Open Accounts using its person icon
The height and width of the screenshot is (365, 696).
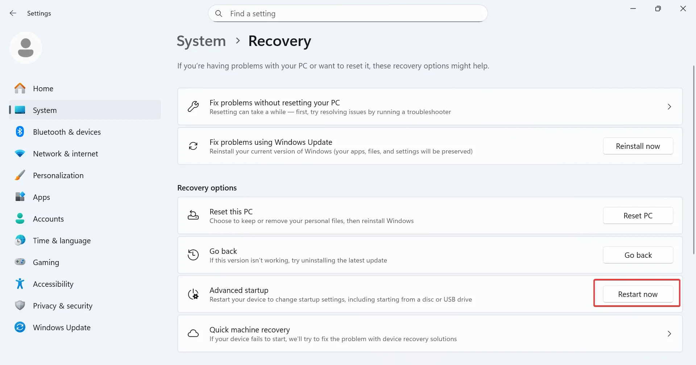pos(20,219)
